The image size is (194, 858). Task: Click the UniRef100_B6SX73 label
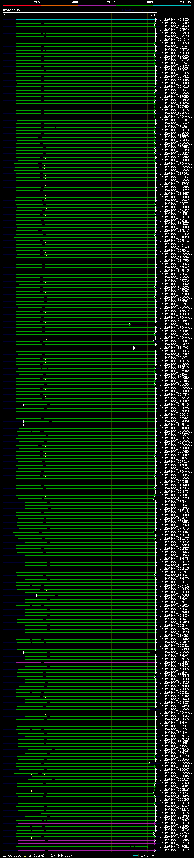(174, 36)
